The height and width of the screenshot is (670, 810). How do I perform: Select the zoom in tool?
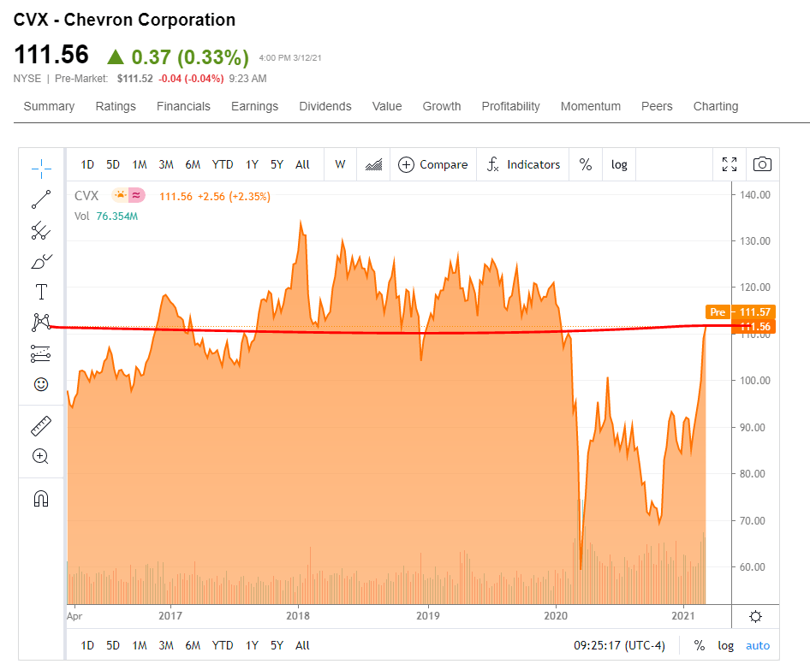click(41, 457)
